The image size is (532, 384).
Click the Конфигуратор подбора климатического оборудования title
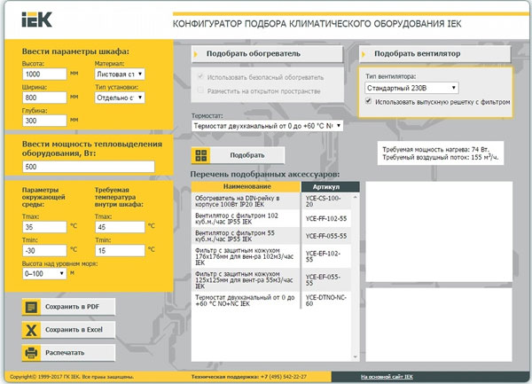[x=317, y=24]
